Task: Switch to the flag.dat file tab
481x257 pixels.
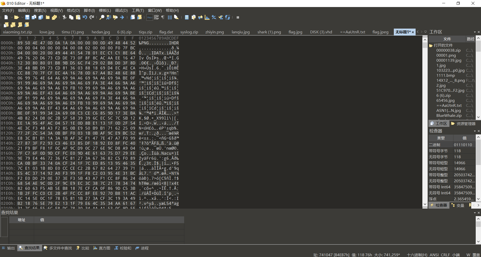Action: pyautogui.click(x=166, y=32)
